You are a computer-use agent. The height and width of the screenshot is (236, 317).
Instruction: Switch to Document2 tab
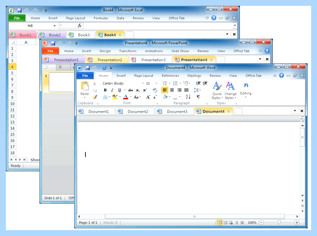[135, 112]
